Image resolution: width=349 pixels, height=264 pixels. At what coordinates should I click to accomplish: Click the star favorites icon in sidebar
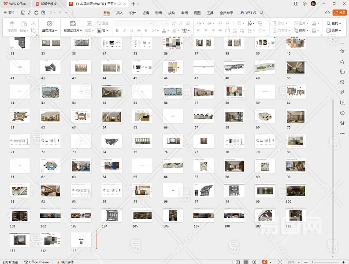pyautogui.click(x=342, y=62)
